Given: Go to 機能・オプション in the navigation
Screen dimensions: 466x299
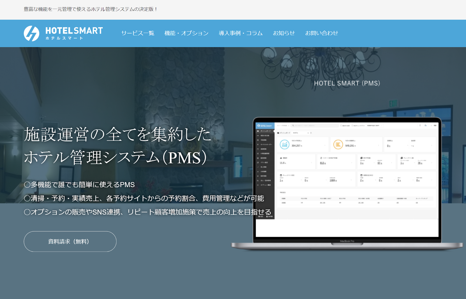Looking at the screenshot, I should point(186,33).
